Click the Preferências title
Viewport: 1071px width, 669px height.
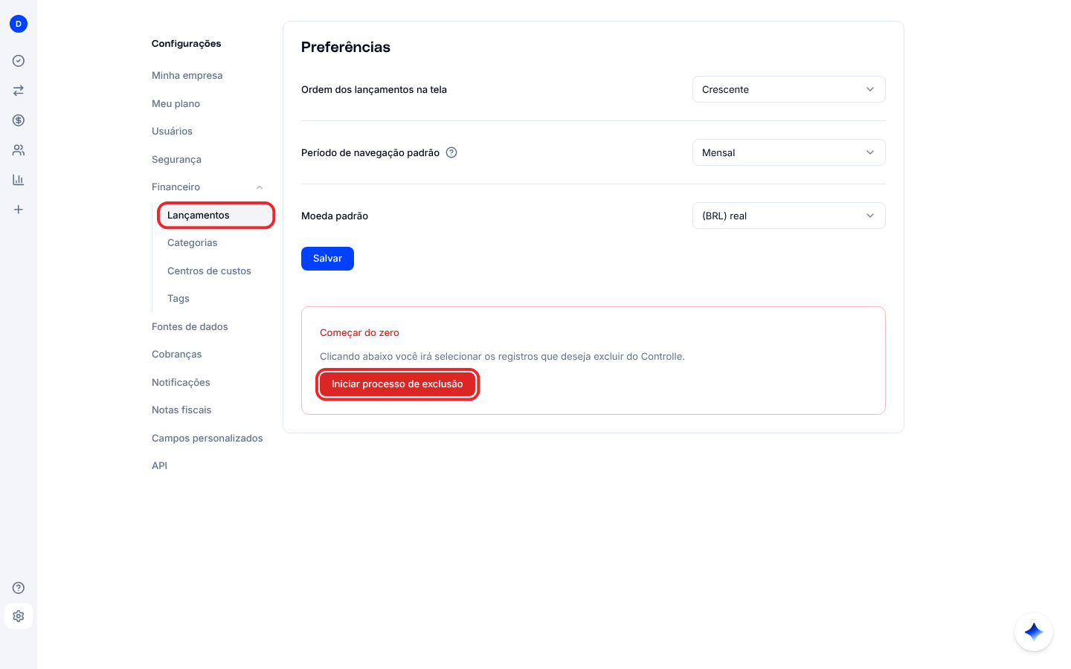coord(346,48)
